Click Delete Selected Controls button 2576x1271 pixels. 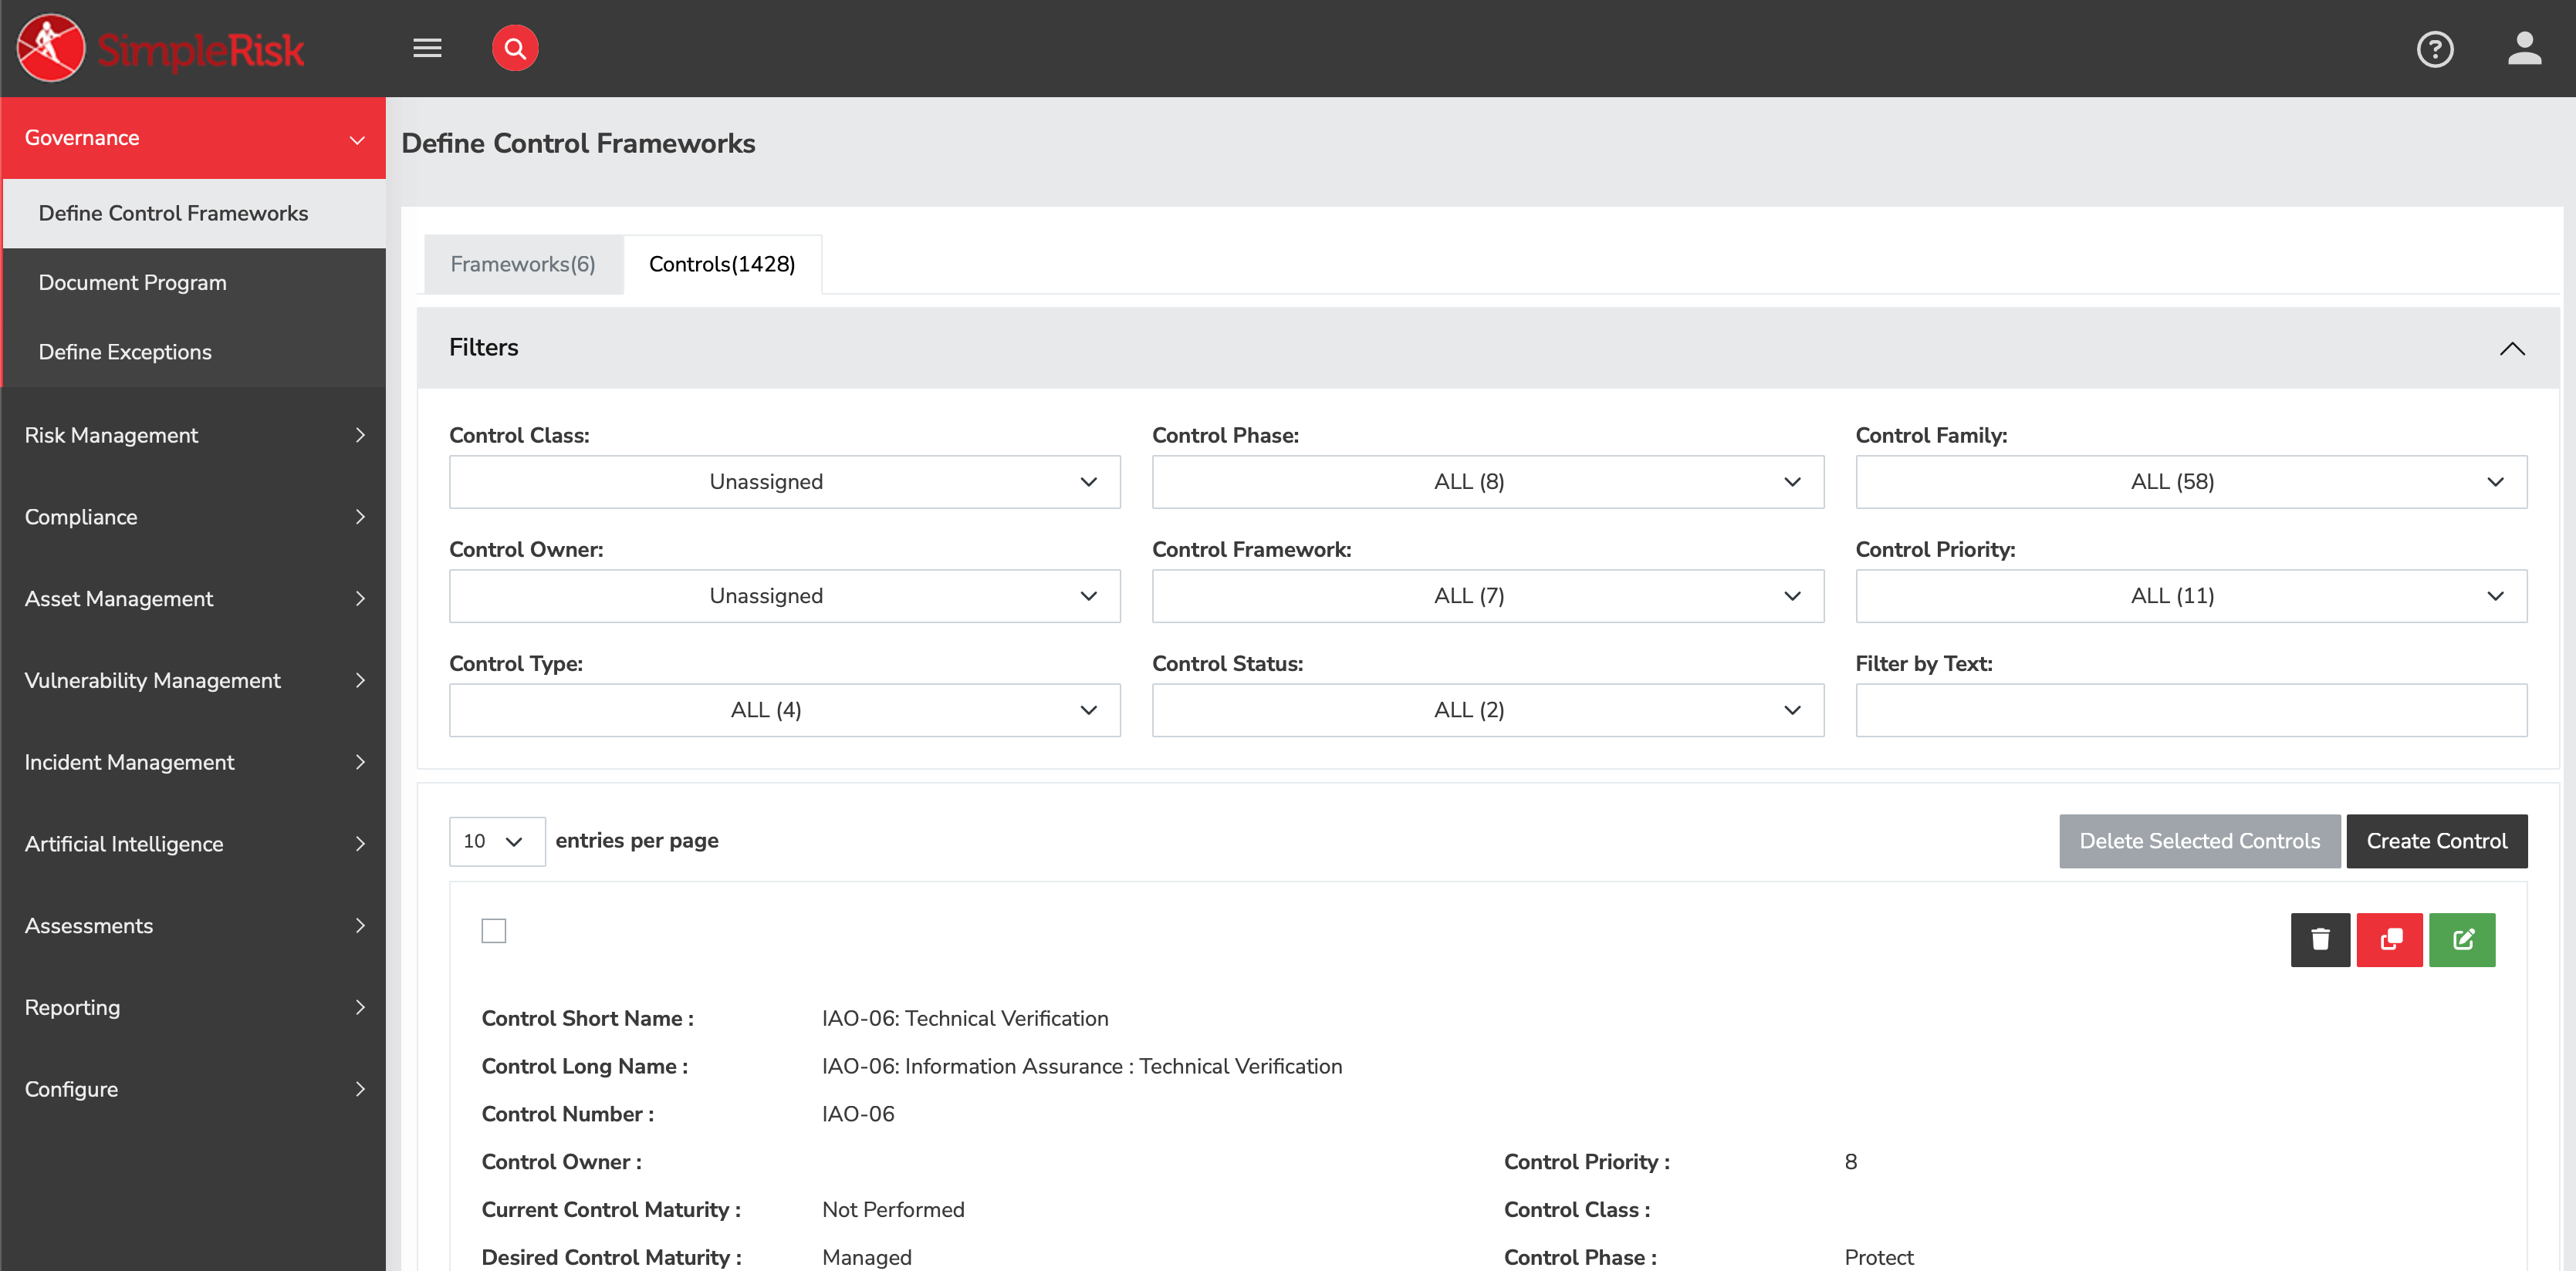pyautogui.click(x=2199, y=841)
